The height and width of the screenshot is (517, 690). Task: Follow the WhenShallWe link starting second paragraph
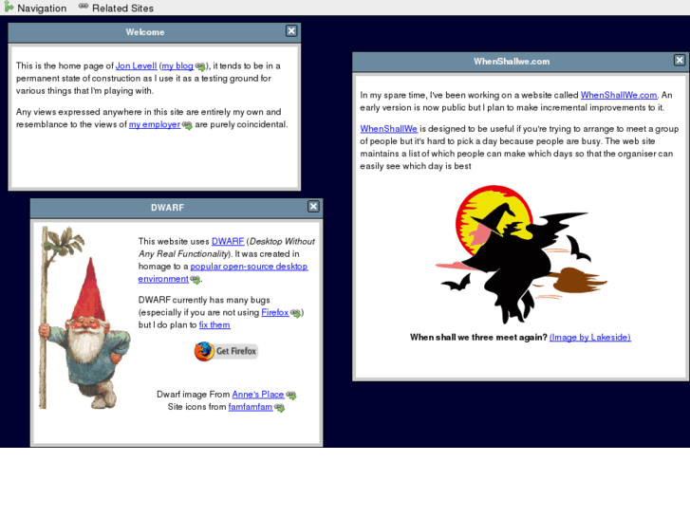[x=388, y=129]
